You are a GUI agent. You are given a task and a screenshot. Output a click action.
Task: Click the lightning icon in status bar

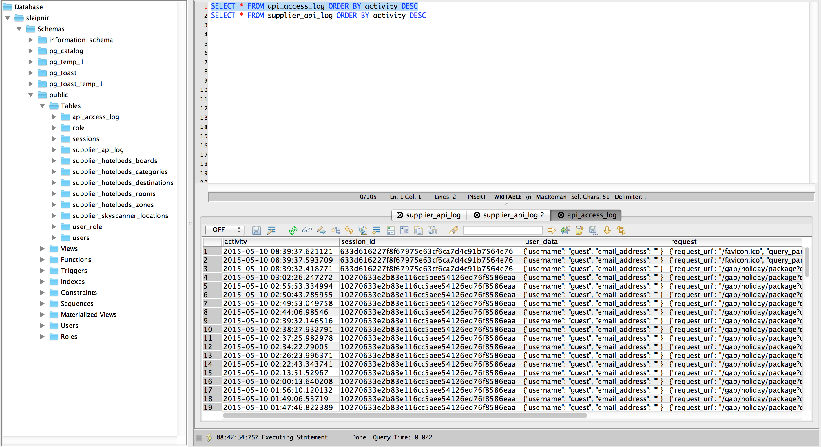(x=209, y=437)
